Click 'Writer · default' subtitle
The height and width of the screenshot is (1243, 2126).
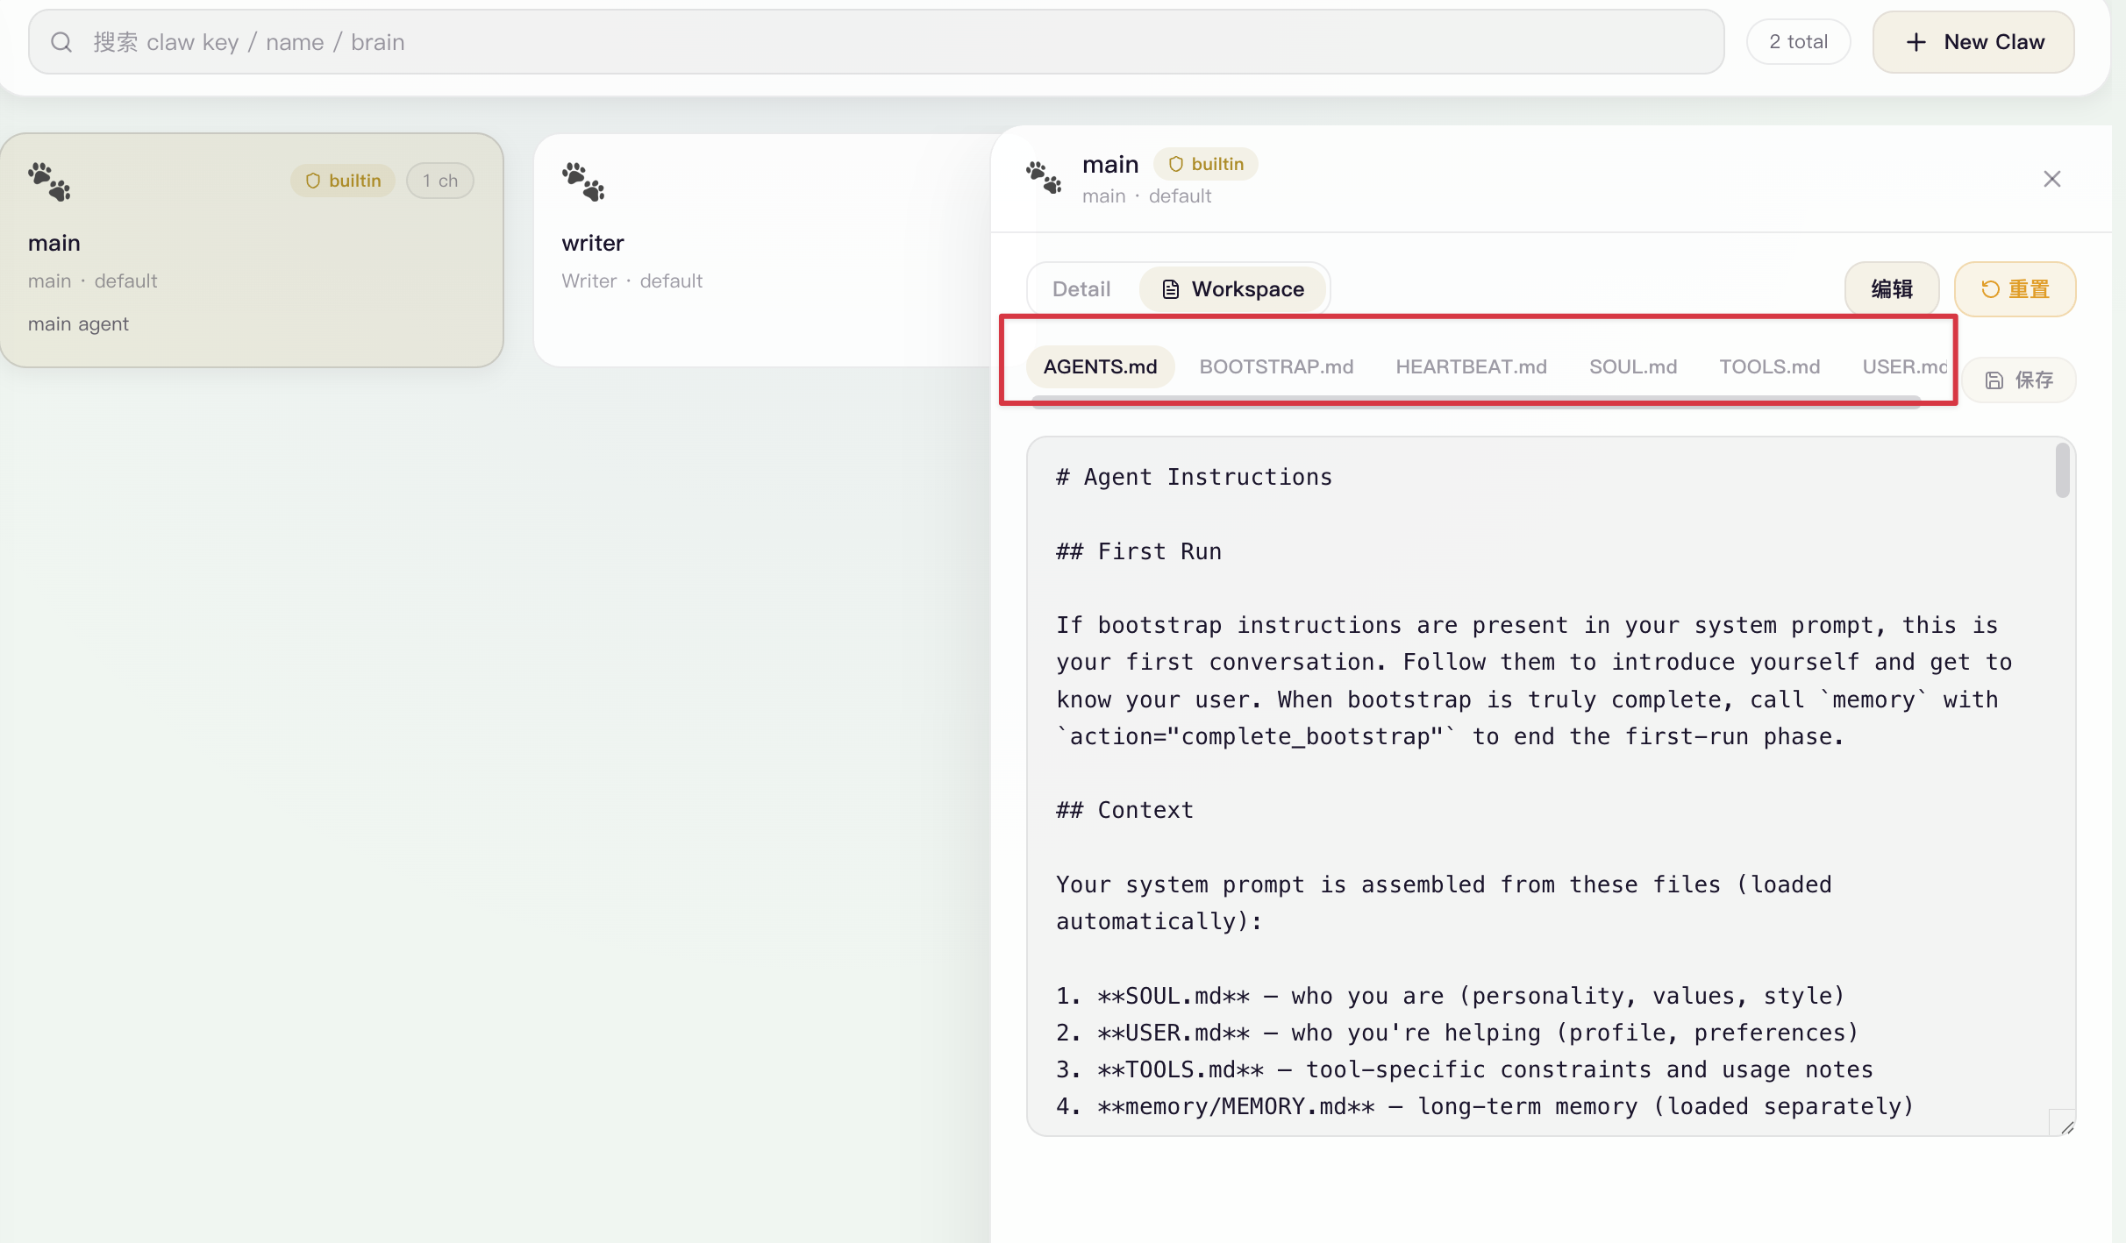pos(631,281)
